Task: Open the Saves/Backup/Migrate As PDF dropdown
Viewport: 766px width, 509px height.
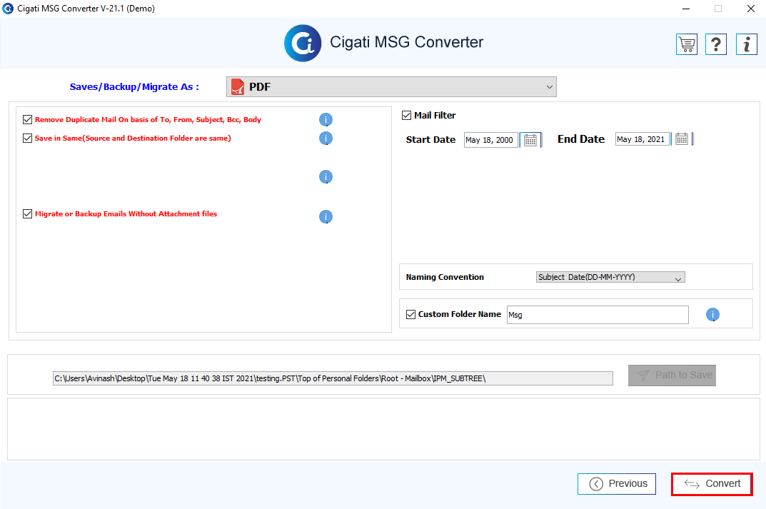Action: 391,87
